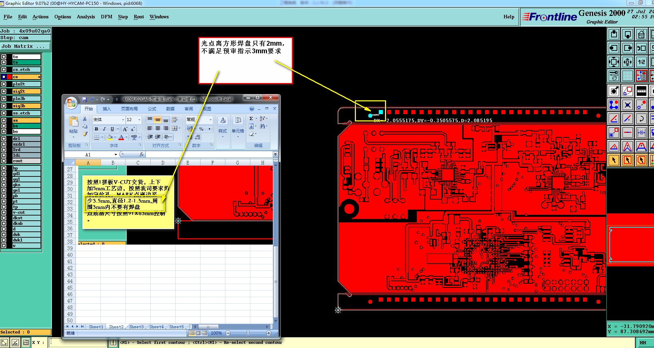This screenshot has height=348, width=654.
Task: Click the pan up arrow icon
Action: [614, 34]
